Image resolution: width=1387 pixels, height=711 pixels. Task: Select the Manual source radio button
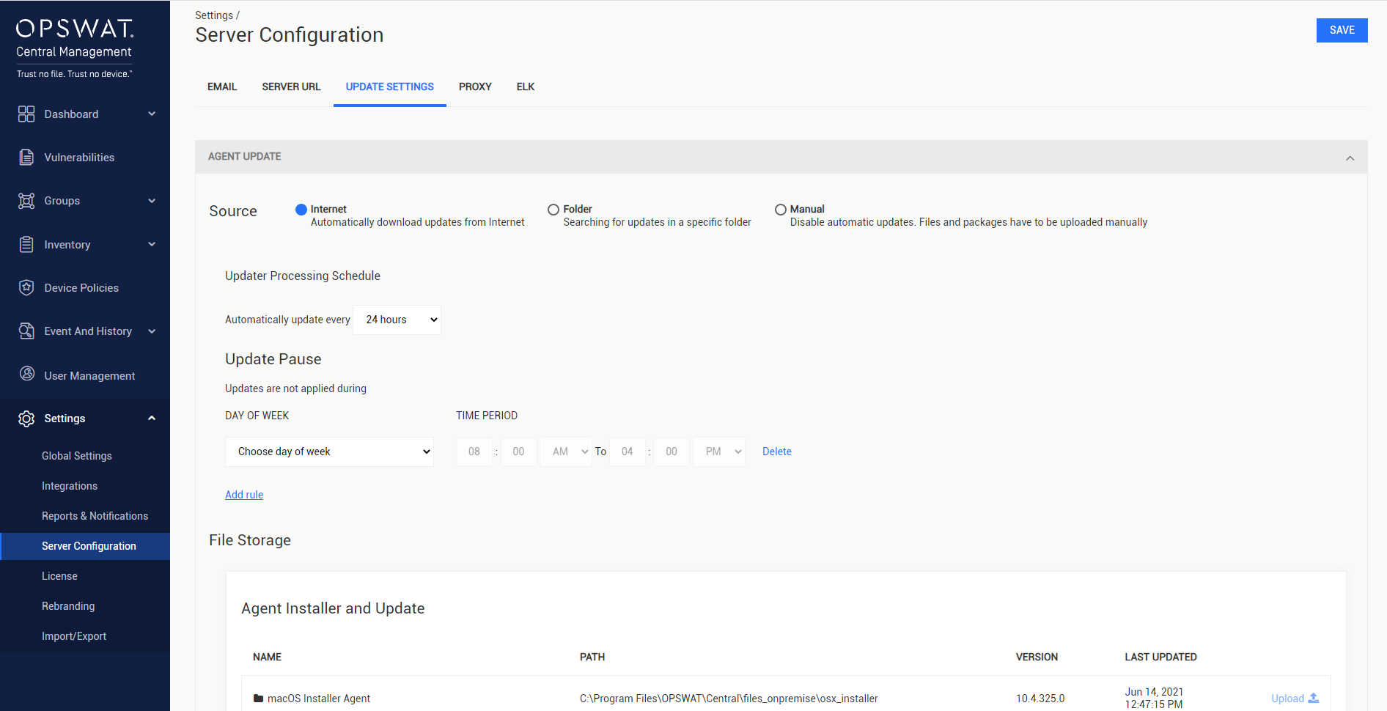(x=781, y=210)
